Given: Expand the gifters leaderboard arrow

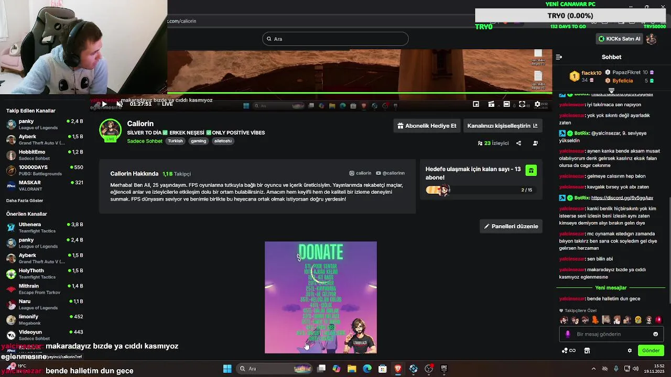Looking at the screenshot, I should click(611, 91).
